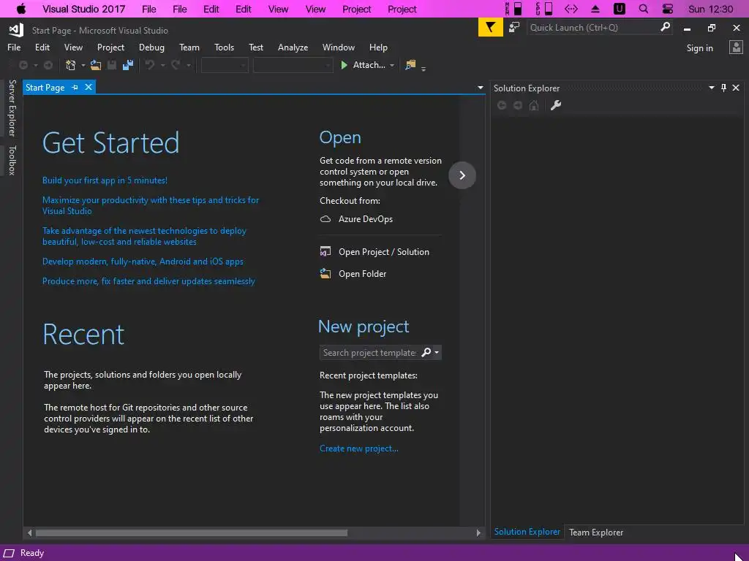
Task: Click the Open File toolbar folder icon
Action: (96, 65)
